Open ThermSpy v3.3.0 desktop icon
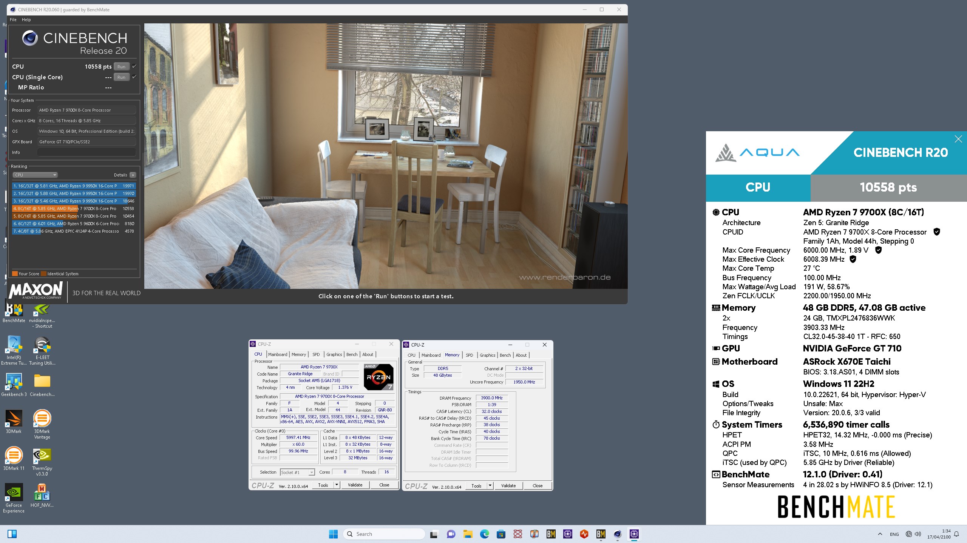This screenshot has height=543, width=967. pyautogui.click(x=42, y=461)
